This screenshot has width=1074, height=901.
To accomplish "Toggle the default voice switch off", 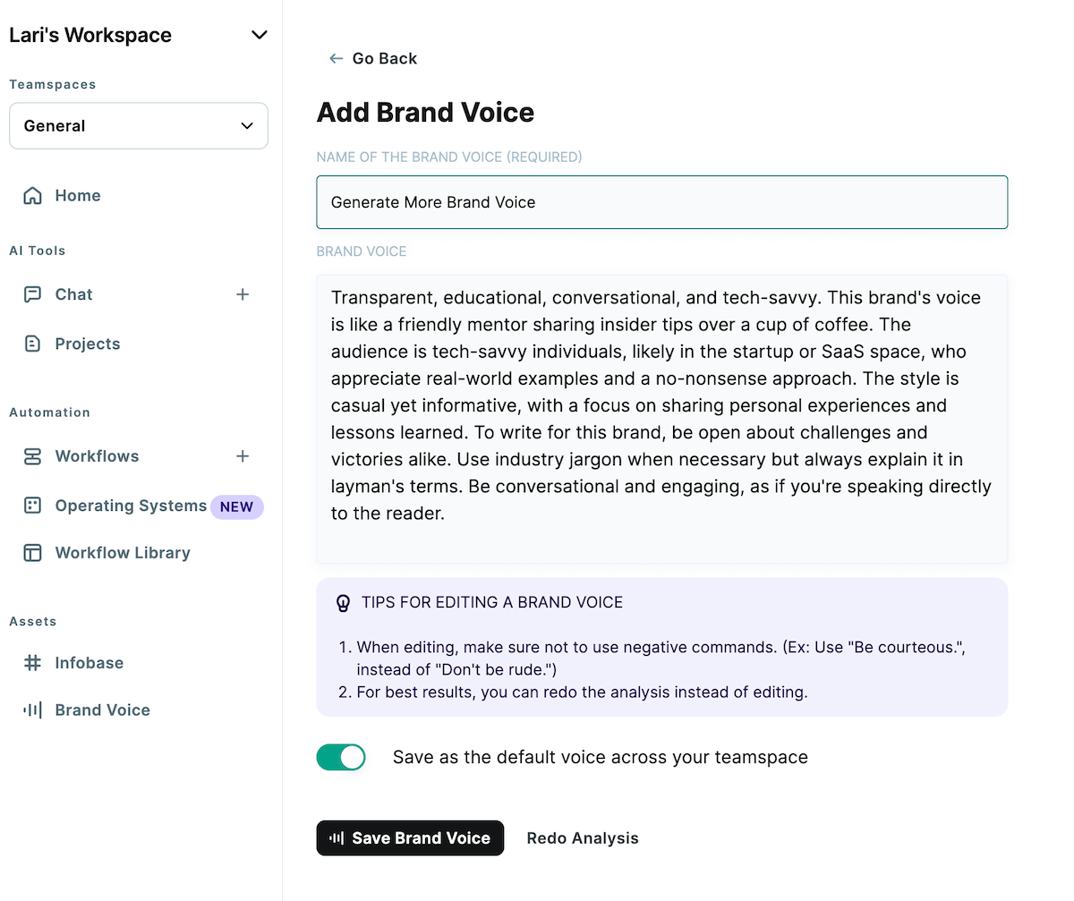I will [x=341, y=757].
